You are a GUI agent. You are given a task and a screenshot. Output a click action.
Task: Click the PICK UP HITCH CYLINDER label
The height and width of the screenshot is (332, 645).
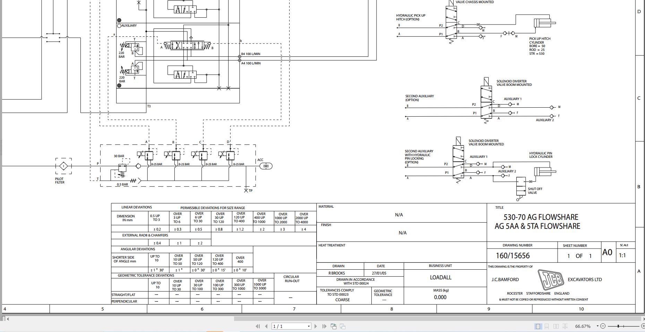pos(540,41)
